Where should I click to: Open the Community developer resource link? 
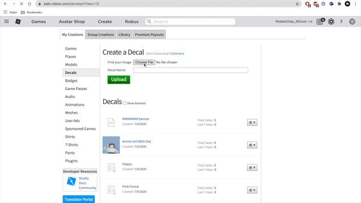click(87, 188)
